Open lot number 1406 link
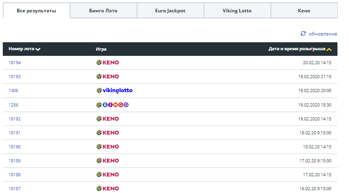Image resolution: width=349 pixels, height=193 pixels. [13, 91]
